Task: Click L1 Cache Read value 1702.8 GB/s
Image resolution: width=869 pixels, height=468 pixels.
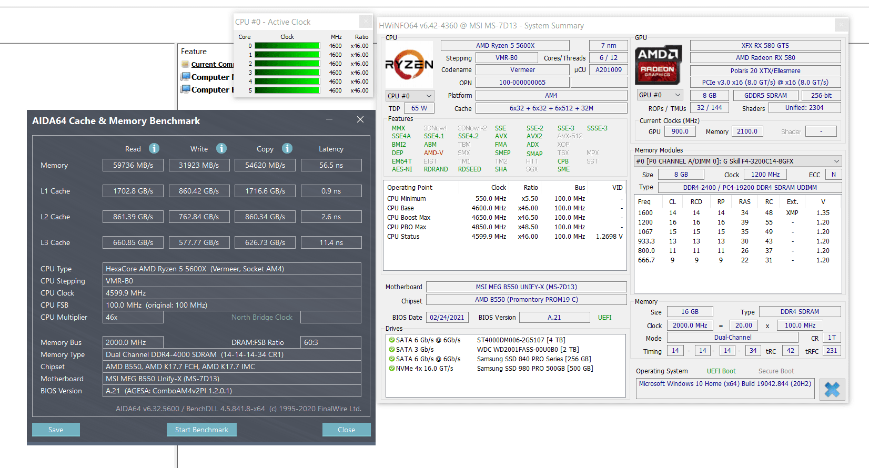Action: 133,191
